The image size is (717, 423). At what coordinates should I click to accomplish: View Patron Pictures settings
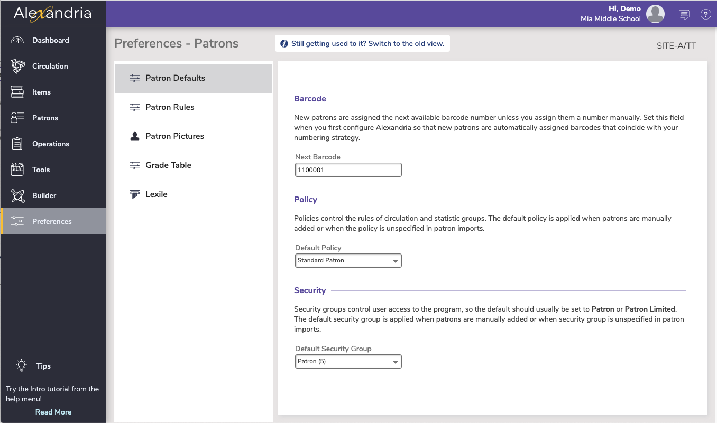[174, 136]
